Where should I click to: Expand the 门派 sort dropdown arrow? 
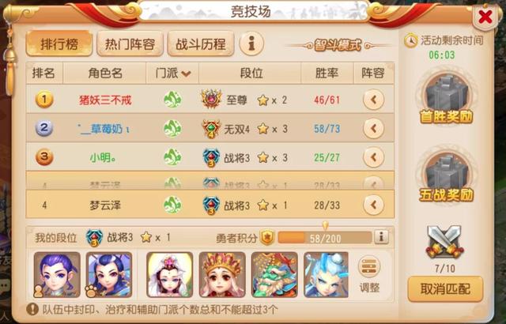pyautogui.click(x=186, y=73)
